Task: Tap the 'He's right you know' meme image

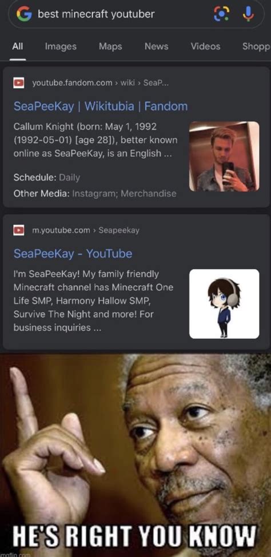Action: (x=135, y=455)
